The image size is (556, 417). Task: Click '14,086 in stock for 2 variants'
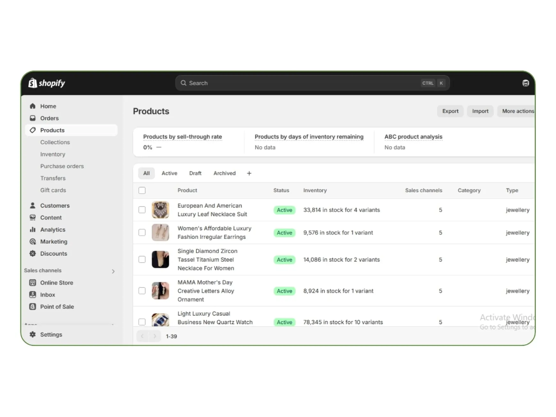tap(342, 260)
